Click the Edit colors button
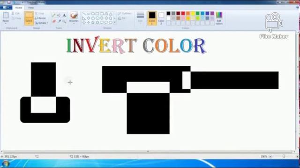 point(219,18)
